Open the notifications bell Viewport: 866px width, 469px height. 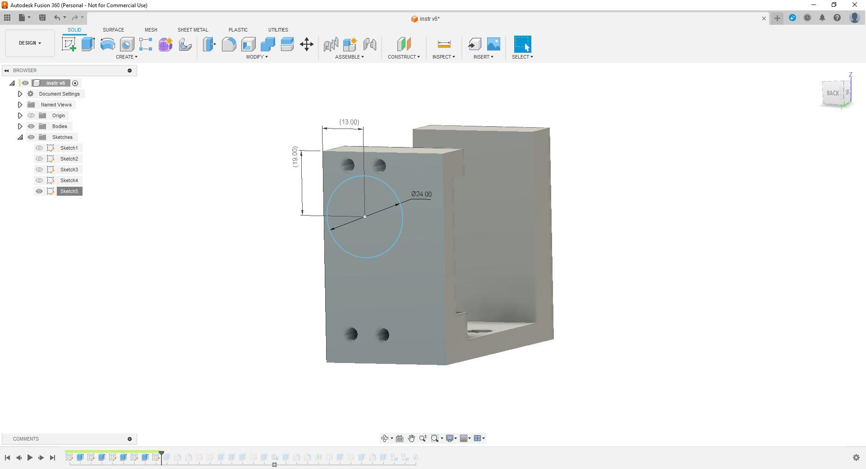click(822, 18)
